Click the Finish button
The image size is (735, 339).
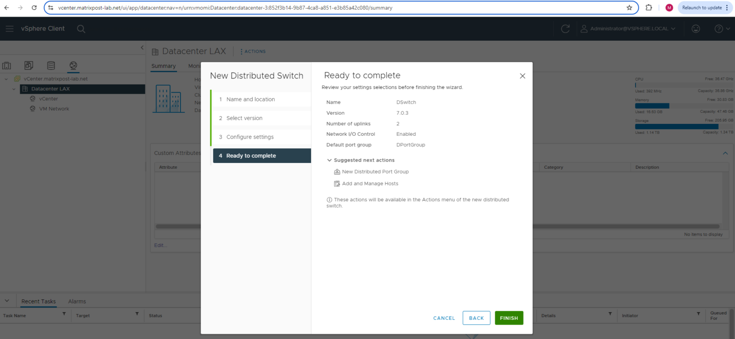point(509,317)
